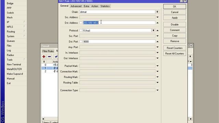Expand the In. Interface field
Viewport: 219px width, 123px height.
click(x=157, y=53)
